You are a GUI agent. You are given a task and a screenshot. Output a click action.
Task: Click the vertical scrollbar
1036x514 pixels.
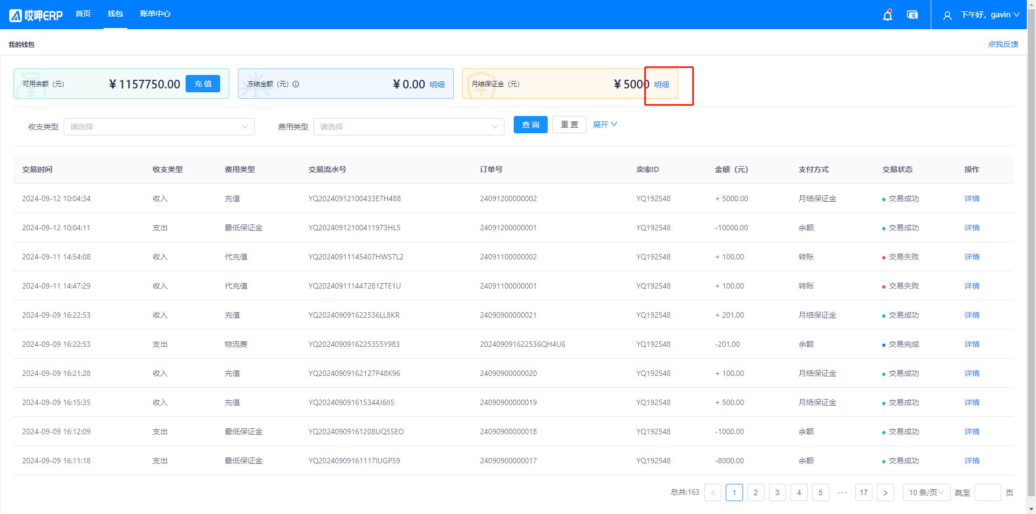1031,253
